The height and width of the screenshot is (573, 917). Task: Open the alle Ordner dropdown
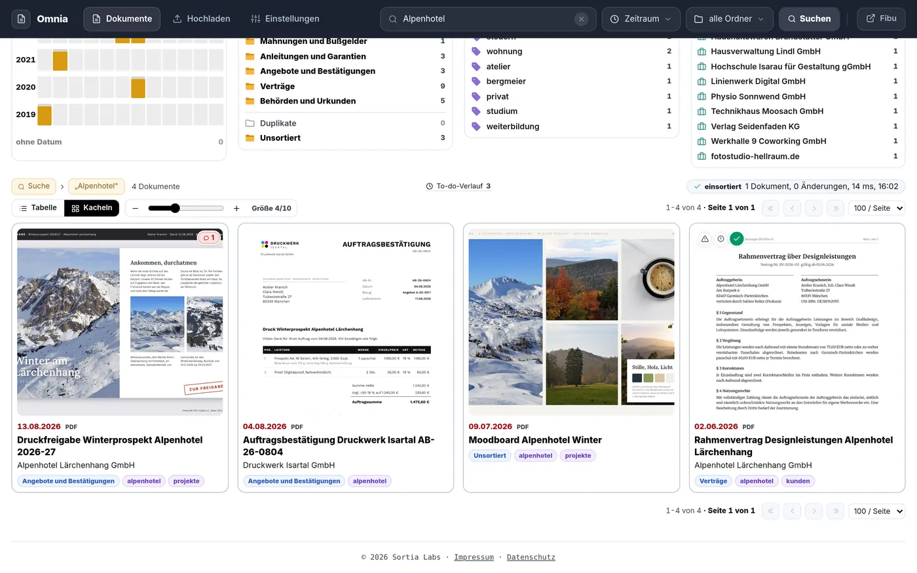tap(729, 19)
